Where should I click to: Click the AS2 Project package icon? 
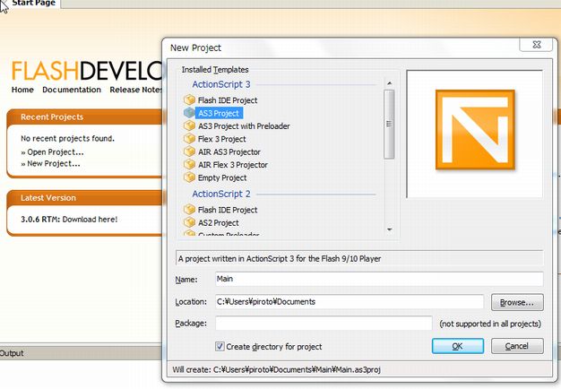coord(189,222)
